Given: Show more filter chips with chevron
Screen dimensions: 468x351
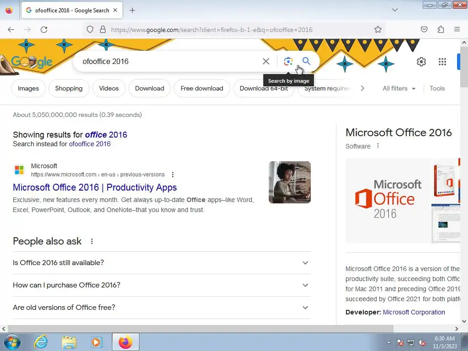Looking at the screenshot, I should pos(362,88).
